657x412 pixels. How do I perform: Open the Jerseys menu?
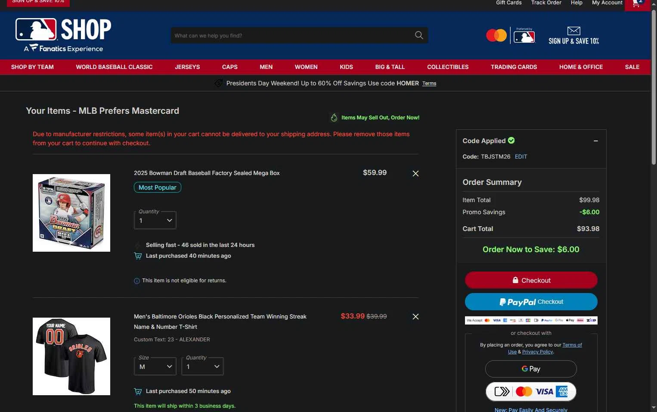[x=187, y=67]
